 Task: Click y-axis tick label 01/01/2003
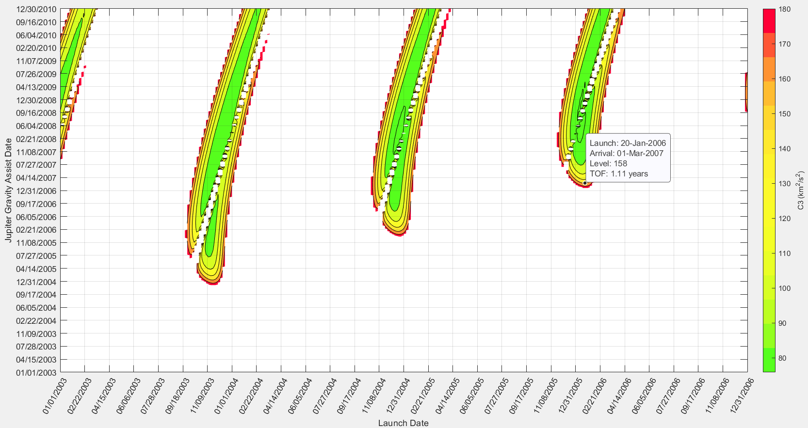point(36,373)
